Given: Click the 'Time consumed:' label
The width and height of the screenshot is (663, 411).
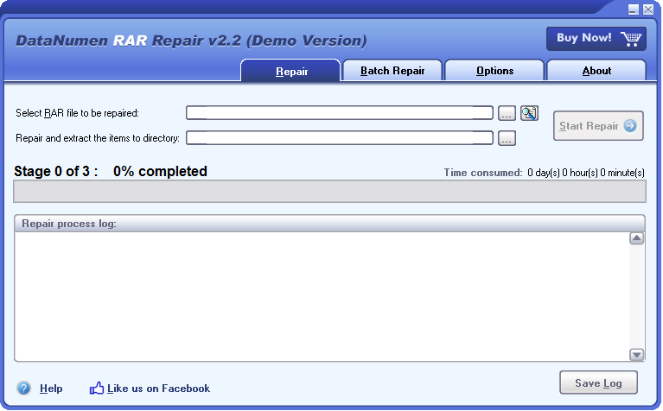Looking at the screenshot, I should point(483,173).
